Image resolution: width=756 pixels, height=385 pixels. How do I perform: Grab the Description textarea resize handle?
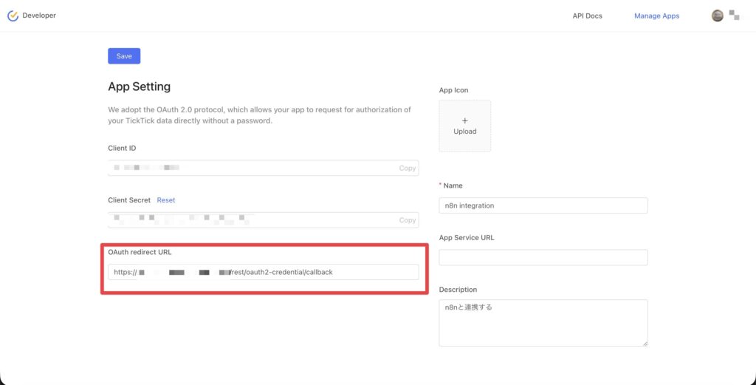pyautogui.click(x=645, y=344)
